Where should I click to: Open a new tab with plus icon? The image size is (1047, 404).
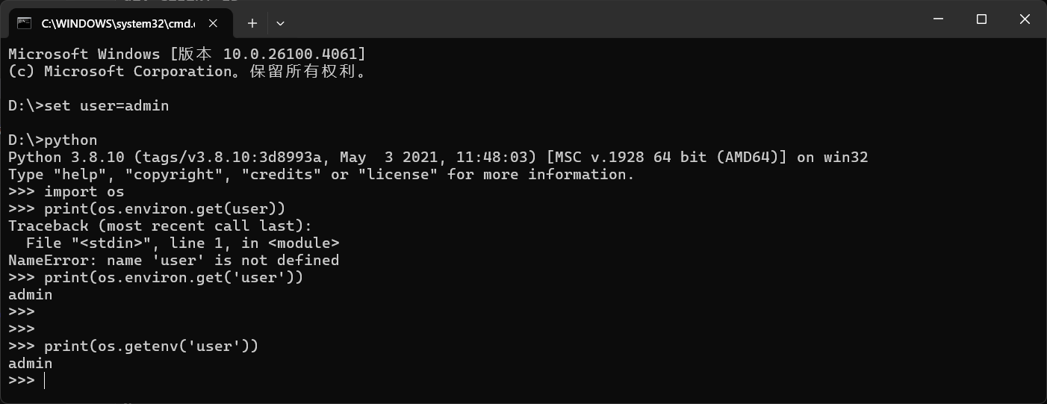tap(252, 23)
